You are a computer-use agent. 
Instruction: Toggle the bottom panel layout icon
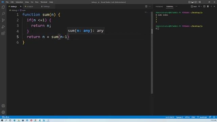click(193, 2)
